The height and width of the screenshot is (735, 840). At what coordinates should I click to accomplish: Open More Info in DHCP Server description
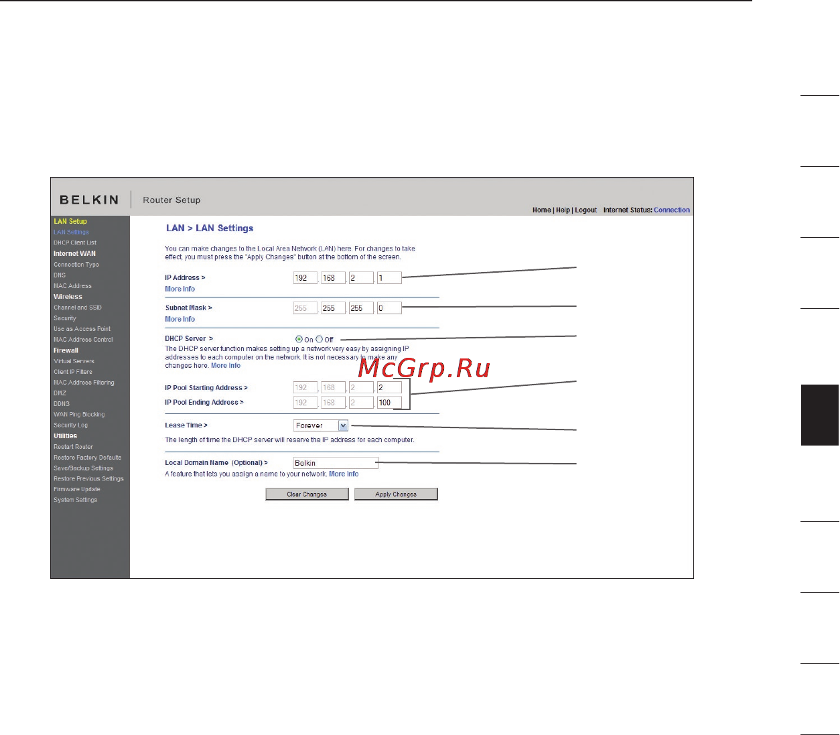226,365
